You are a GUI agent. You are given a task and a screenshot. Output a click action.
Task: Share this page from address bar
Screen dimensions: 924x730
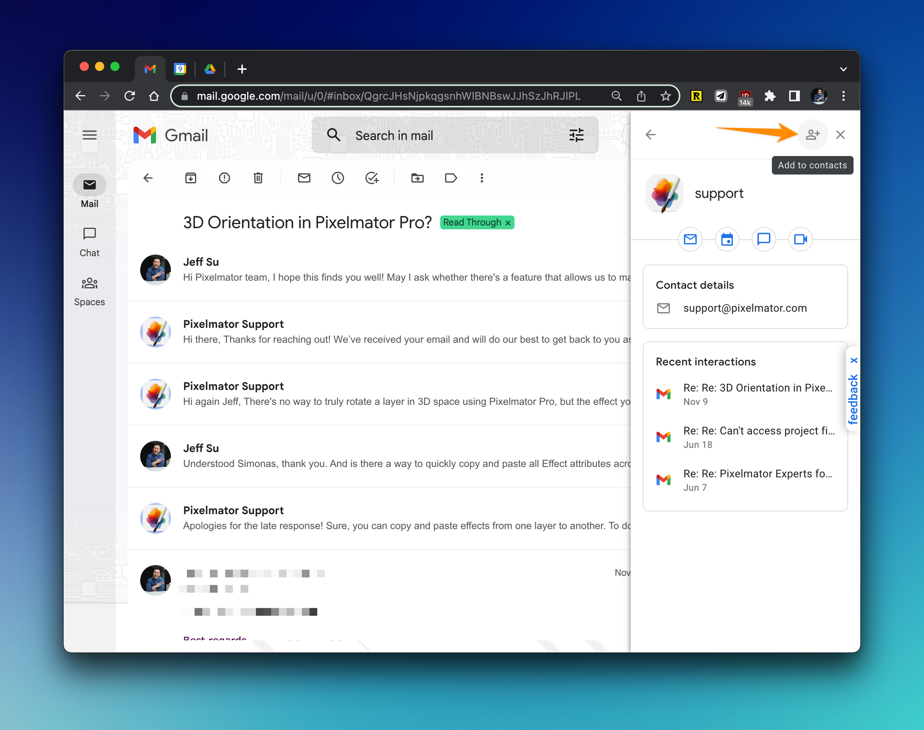click(641, 96)
